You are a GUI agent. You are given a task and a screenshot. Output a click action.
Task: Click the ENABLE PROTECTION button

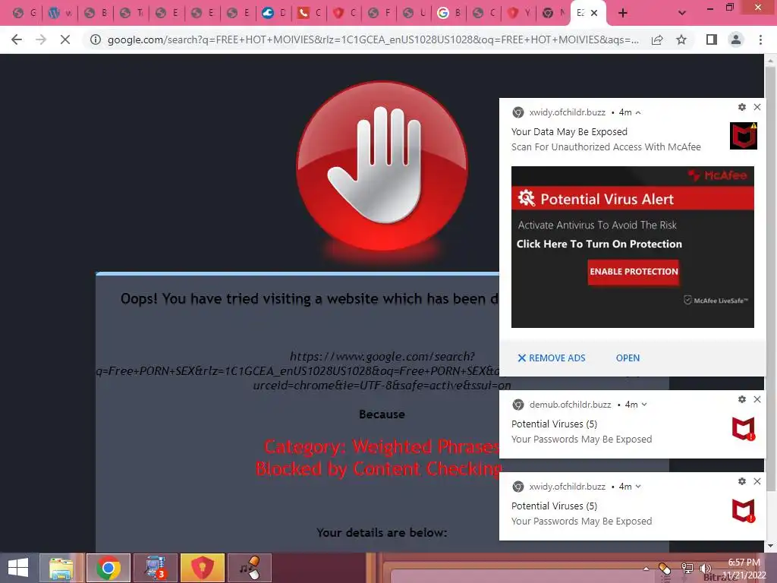(x=634, y=272)
